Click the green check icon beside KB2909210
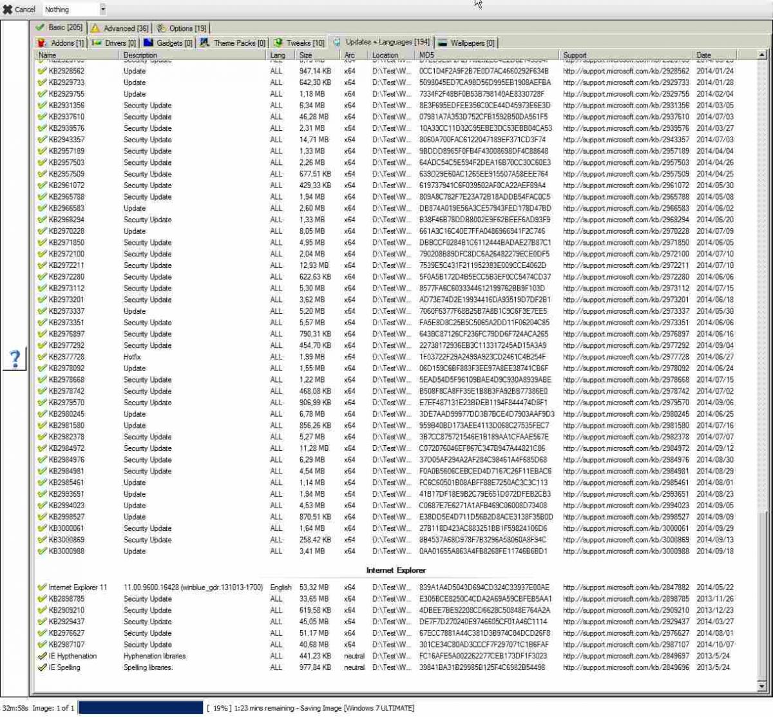The image size is (773, 717). 43,610
